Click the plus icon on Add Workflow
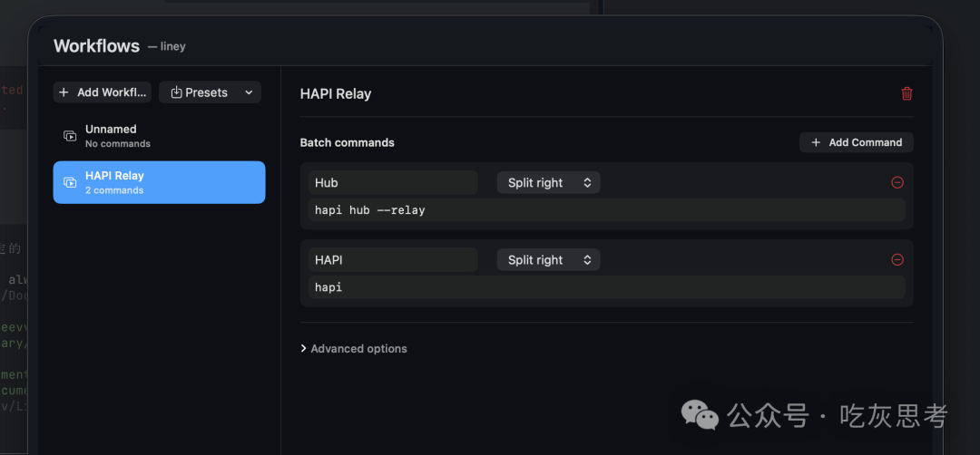Image resolution: width=980 pixels, height=455 pixels. tap(64, 92)
